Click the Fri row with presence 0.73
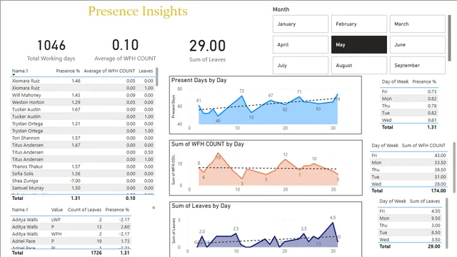 coord(409,91)
